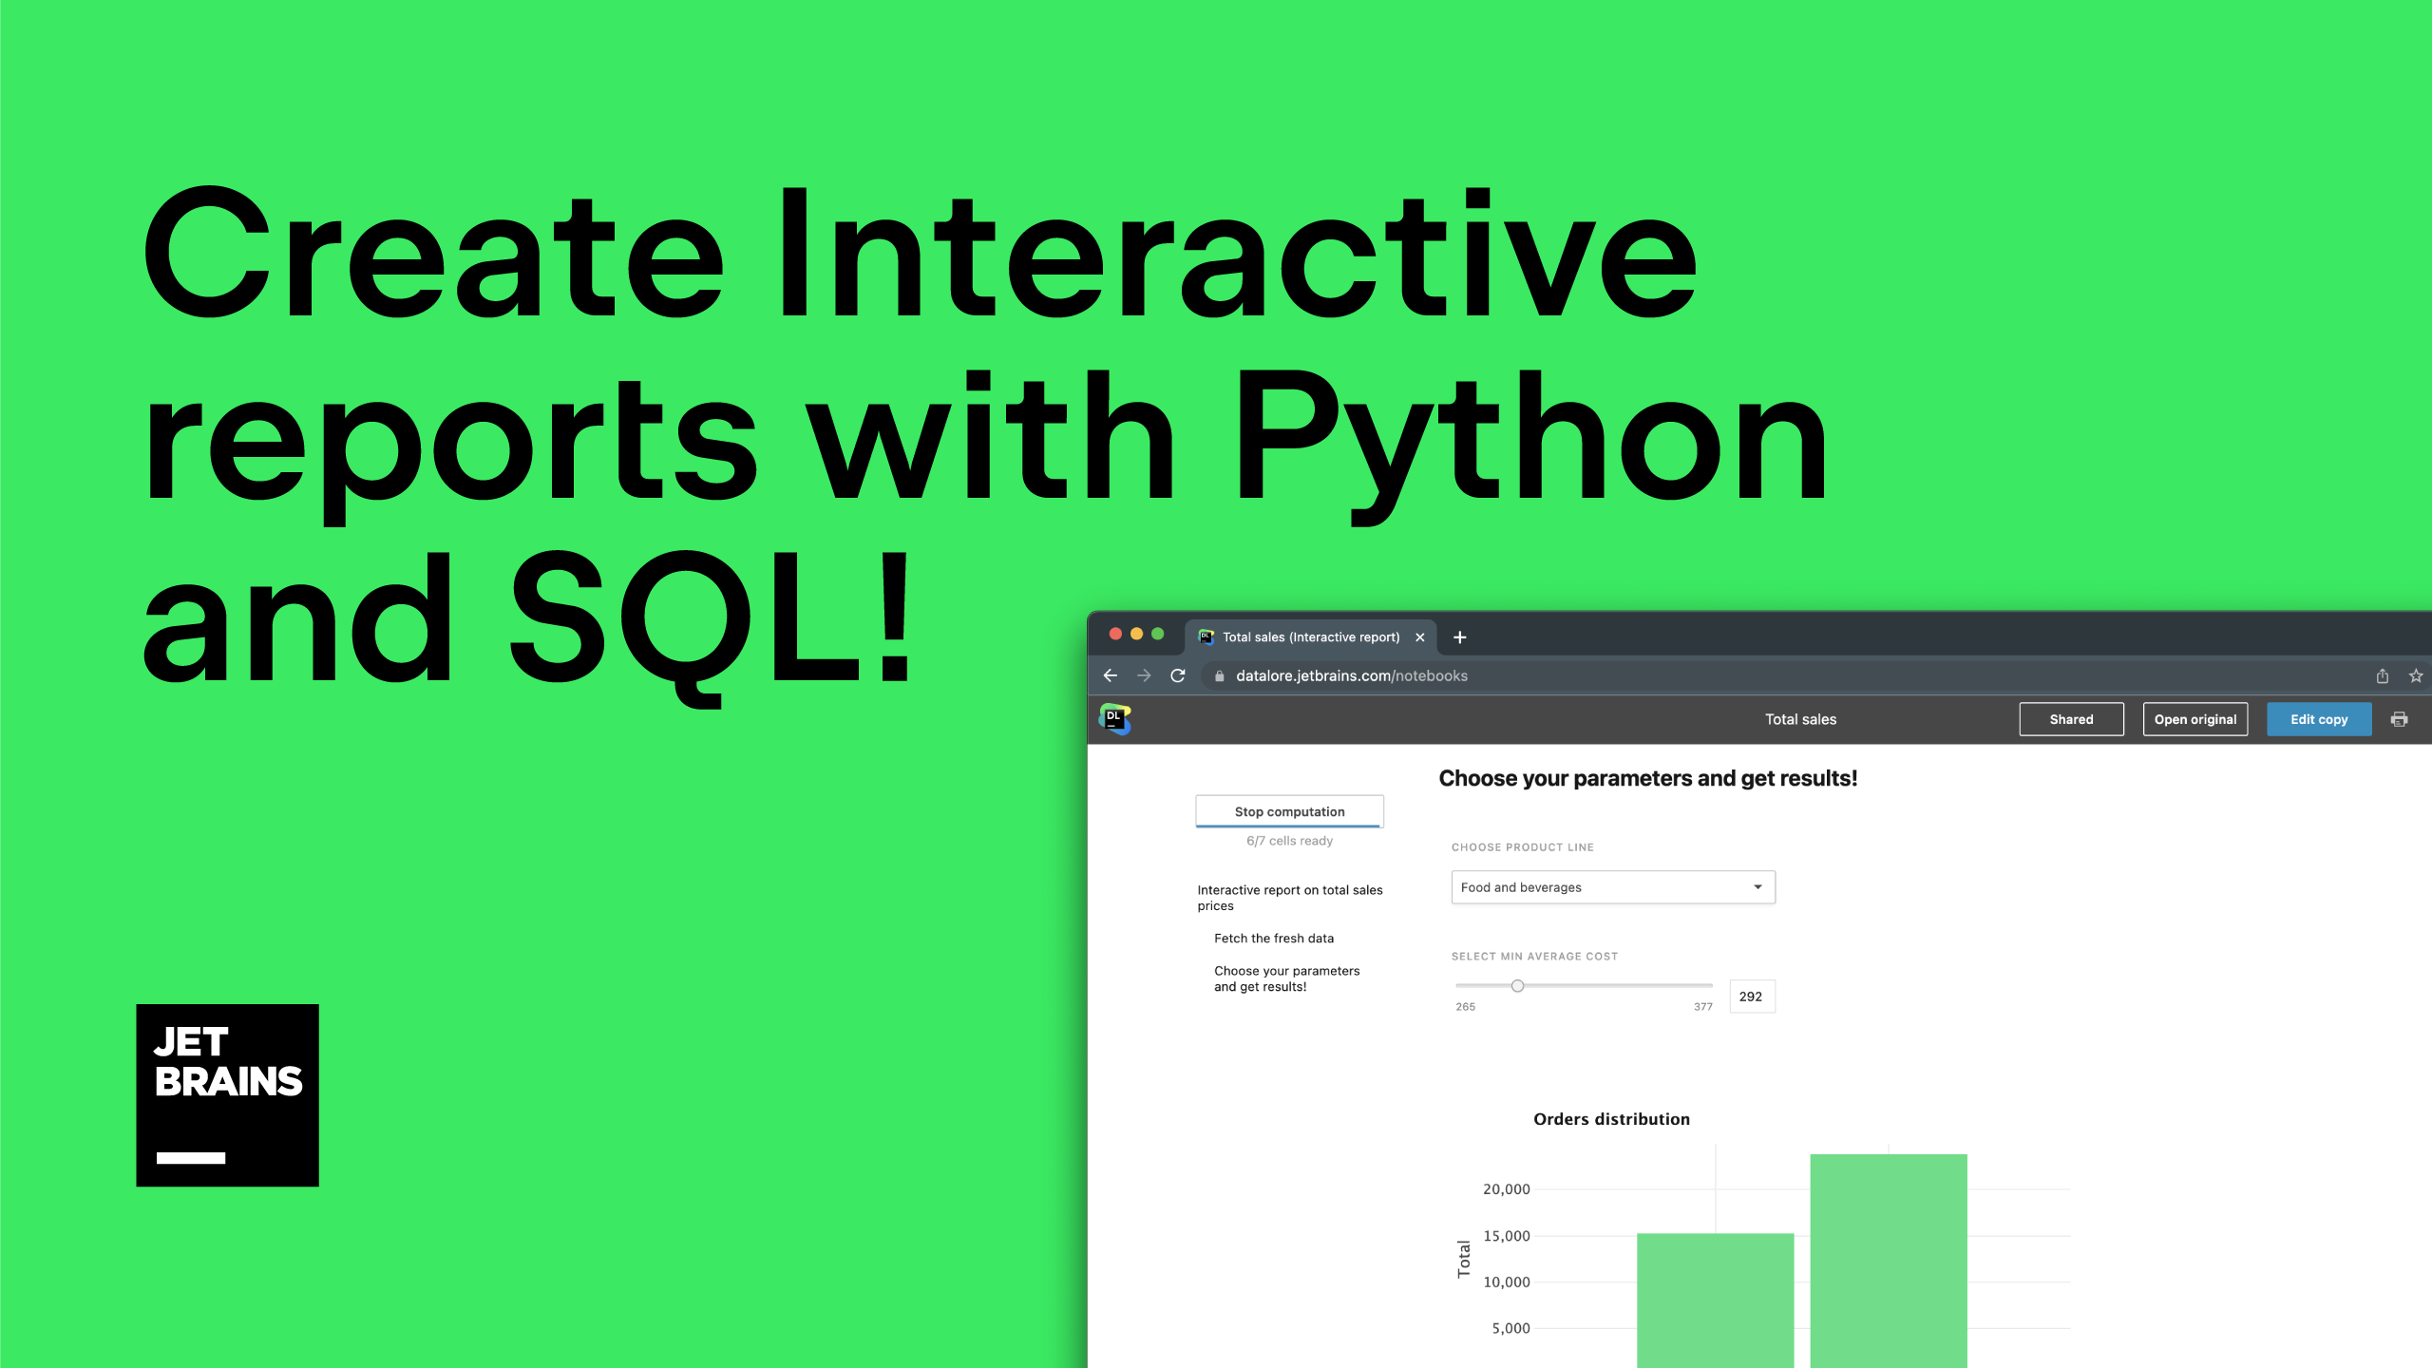The width and height of the screenshot is (2432, 1368).
Task: Click the 292 value input field
Action: click(1752, 997)
